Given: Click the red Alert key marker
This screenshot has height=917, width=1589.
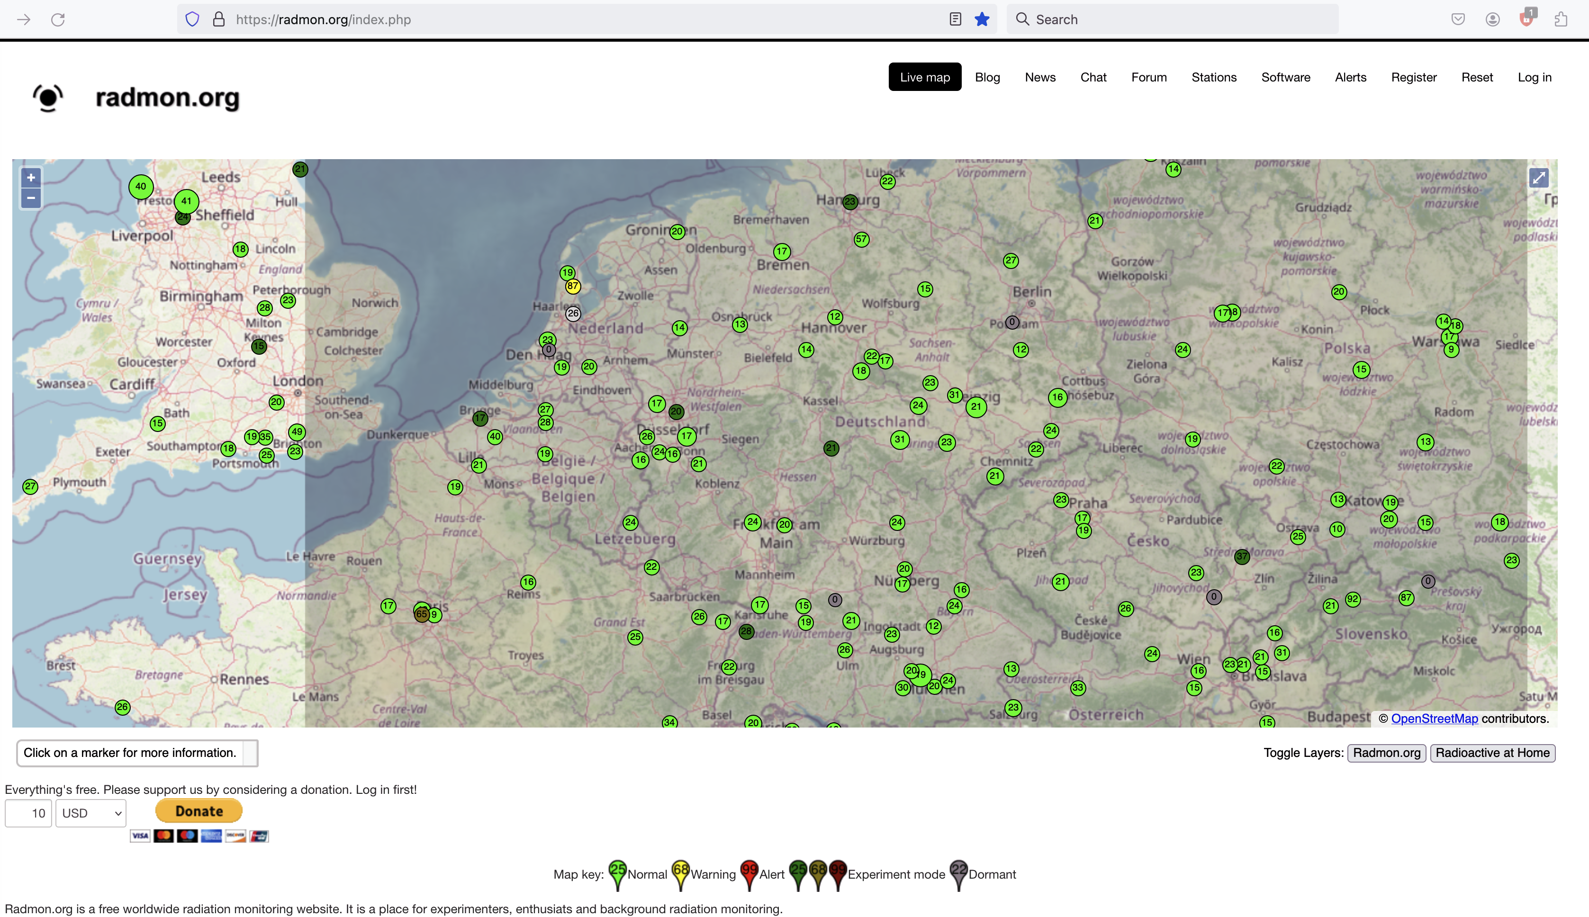Looking at the screenshot, I should coord(749,875).
